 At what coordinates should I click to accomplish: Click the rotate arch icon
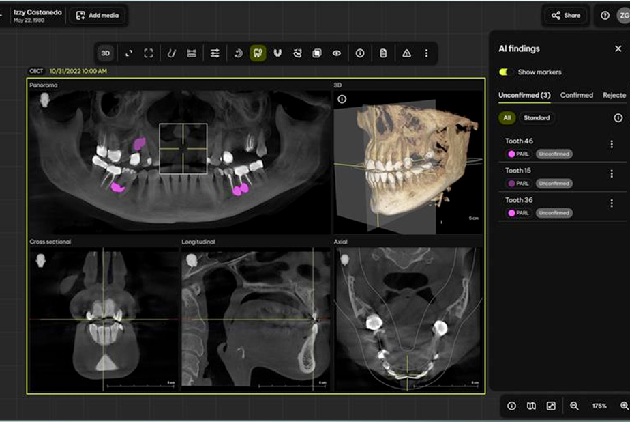pyautogui.click(x=238, y=53)
